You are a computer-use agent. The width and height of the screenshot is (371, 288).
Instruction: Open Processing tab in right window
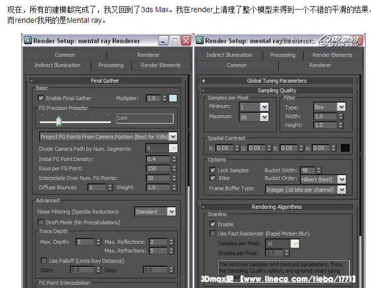[282, 55]
